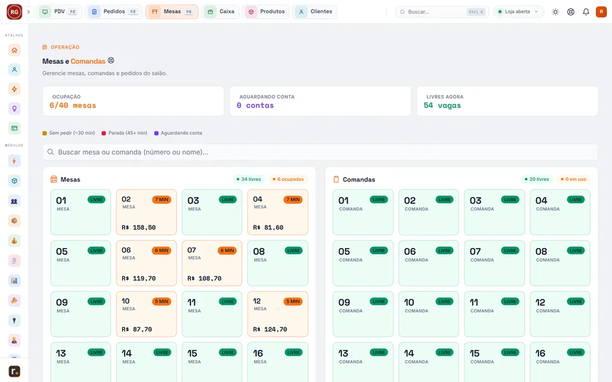This screenshot has height=382, width=612.
Task: Open the home shortcut in the sidebar
Action: 15,50
